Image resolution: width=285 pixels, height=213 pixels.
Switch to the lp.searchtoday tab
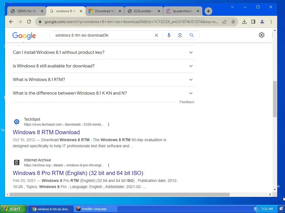(183, 11)
